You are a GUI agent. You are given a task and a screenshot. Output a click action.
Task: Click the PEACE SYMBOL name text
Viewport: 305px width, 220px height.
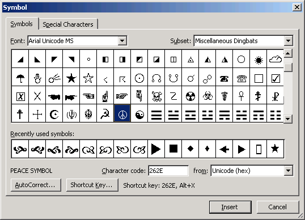pyautogui.click(x=31, y=171)
